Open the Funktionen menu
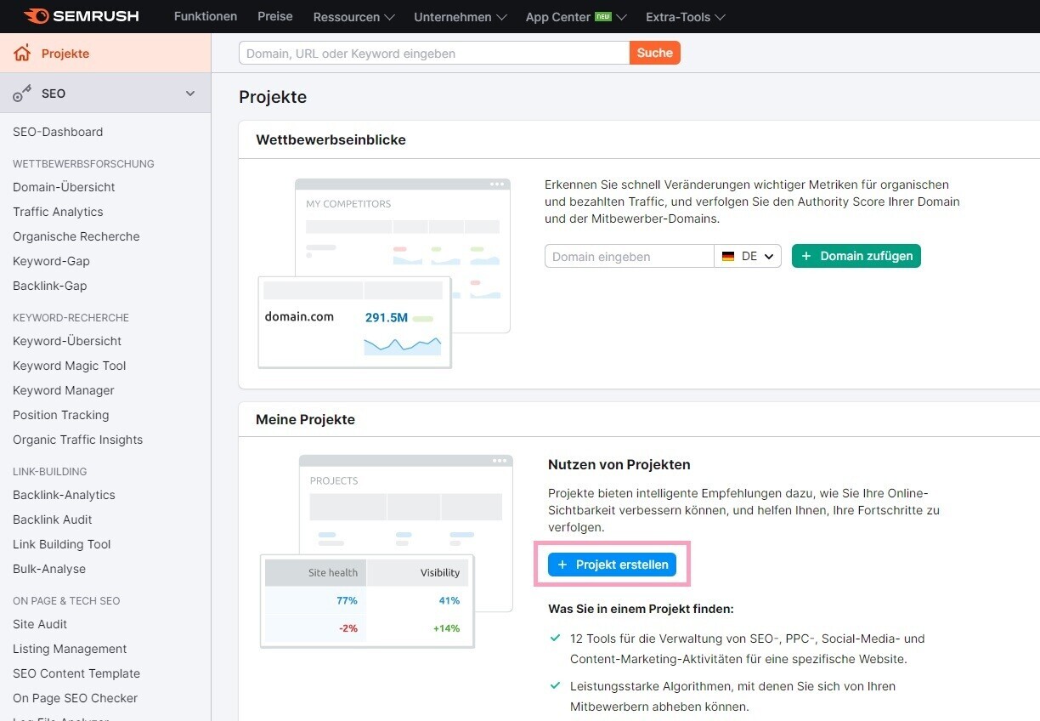 pos(205,16)
